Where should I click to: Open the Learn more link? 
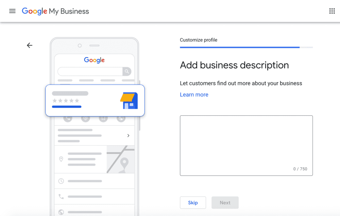194,95
